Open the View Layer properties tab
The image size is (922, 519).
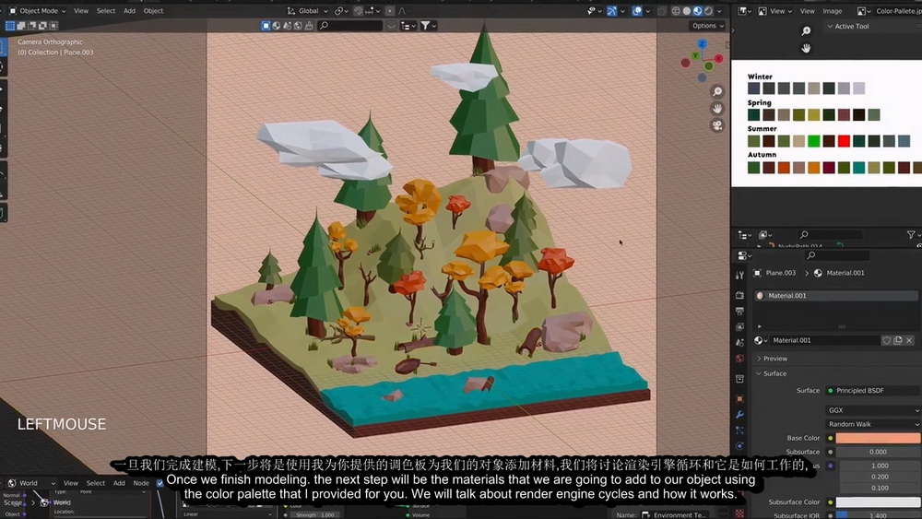click(x=739, y=327)
